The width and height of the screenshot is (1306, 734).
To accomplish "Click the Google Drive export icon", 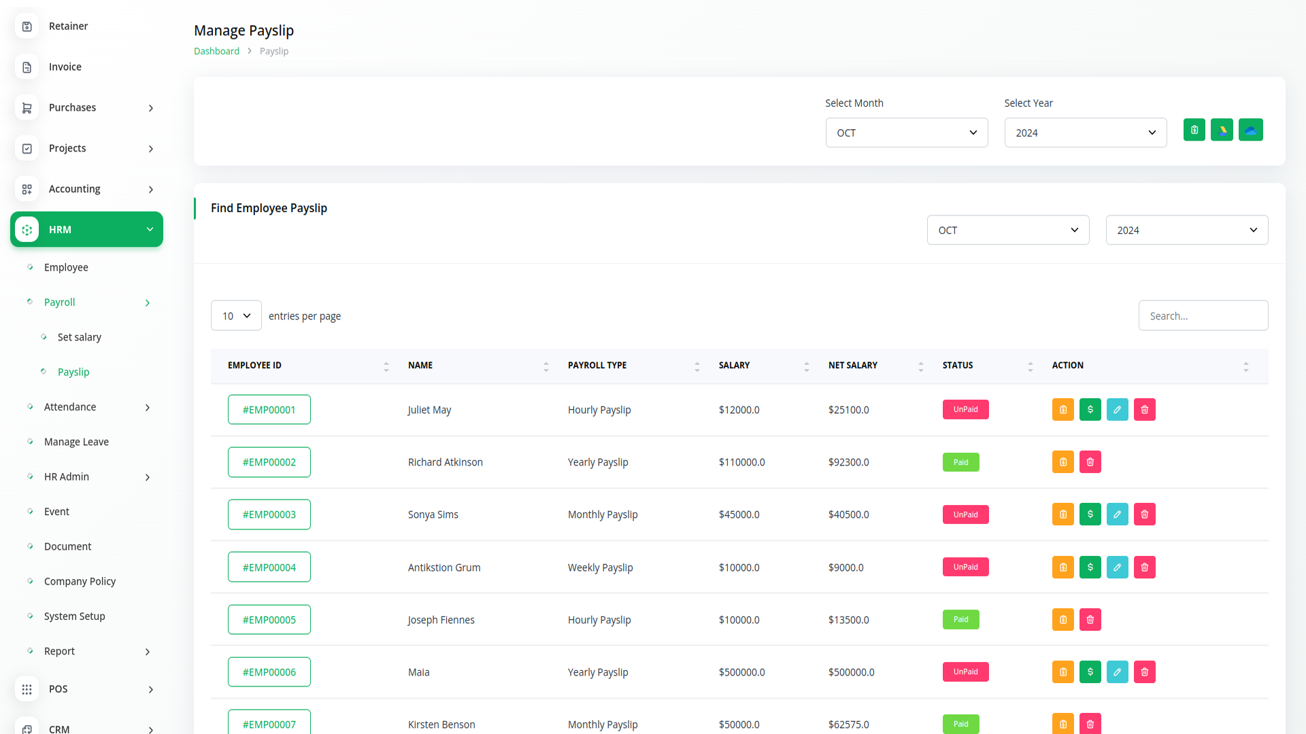I will (1222, 130).
